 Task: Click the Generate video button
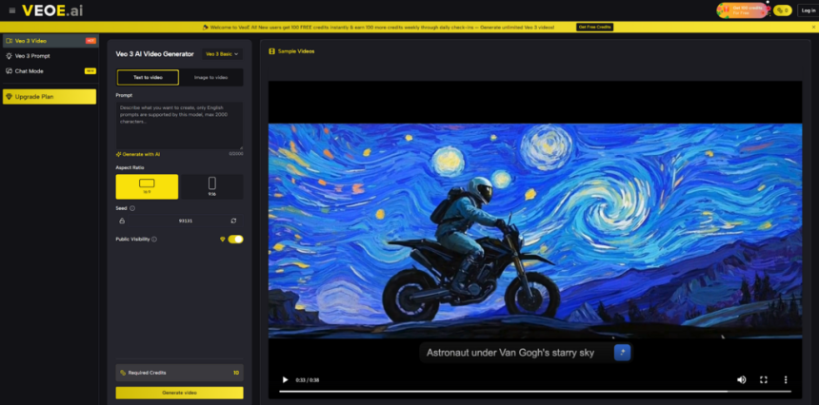tap(179, 393)
